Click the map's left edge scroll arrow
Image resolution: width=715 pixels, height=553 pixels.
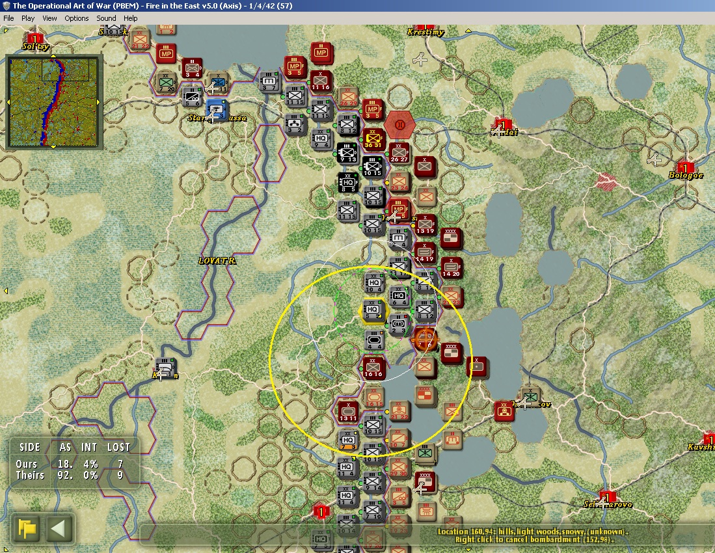tap(5, 290)
